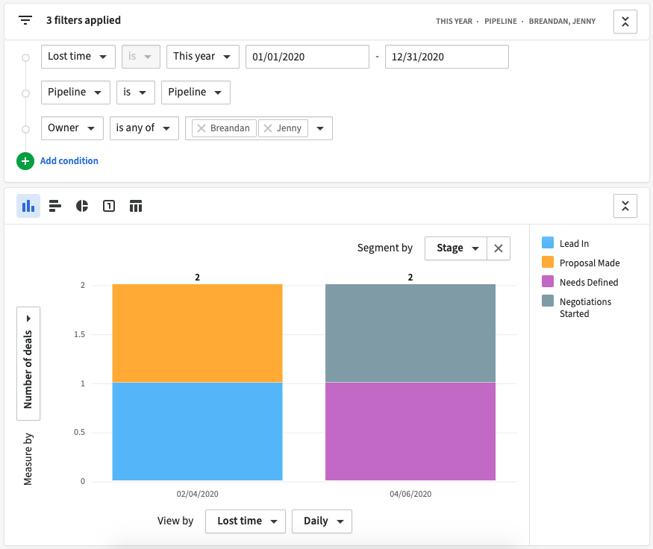Click Add condition link

[x=69, y=160]
